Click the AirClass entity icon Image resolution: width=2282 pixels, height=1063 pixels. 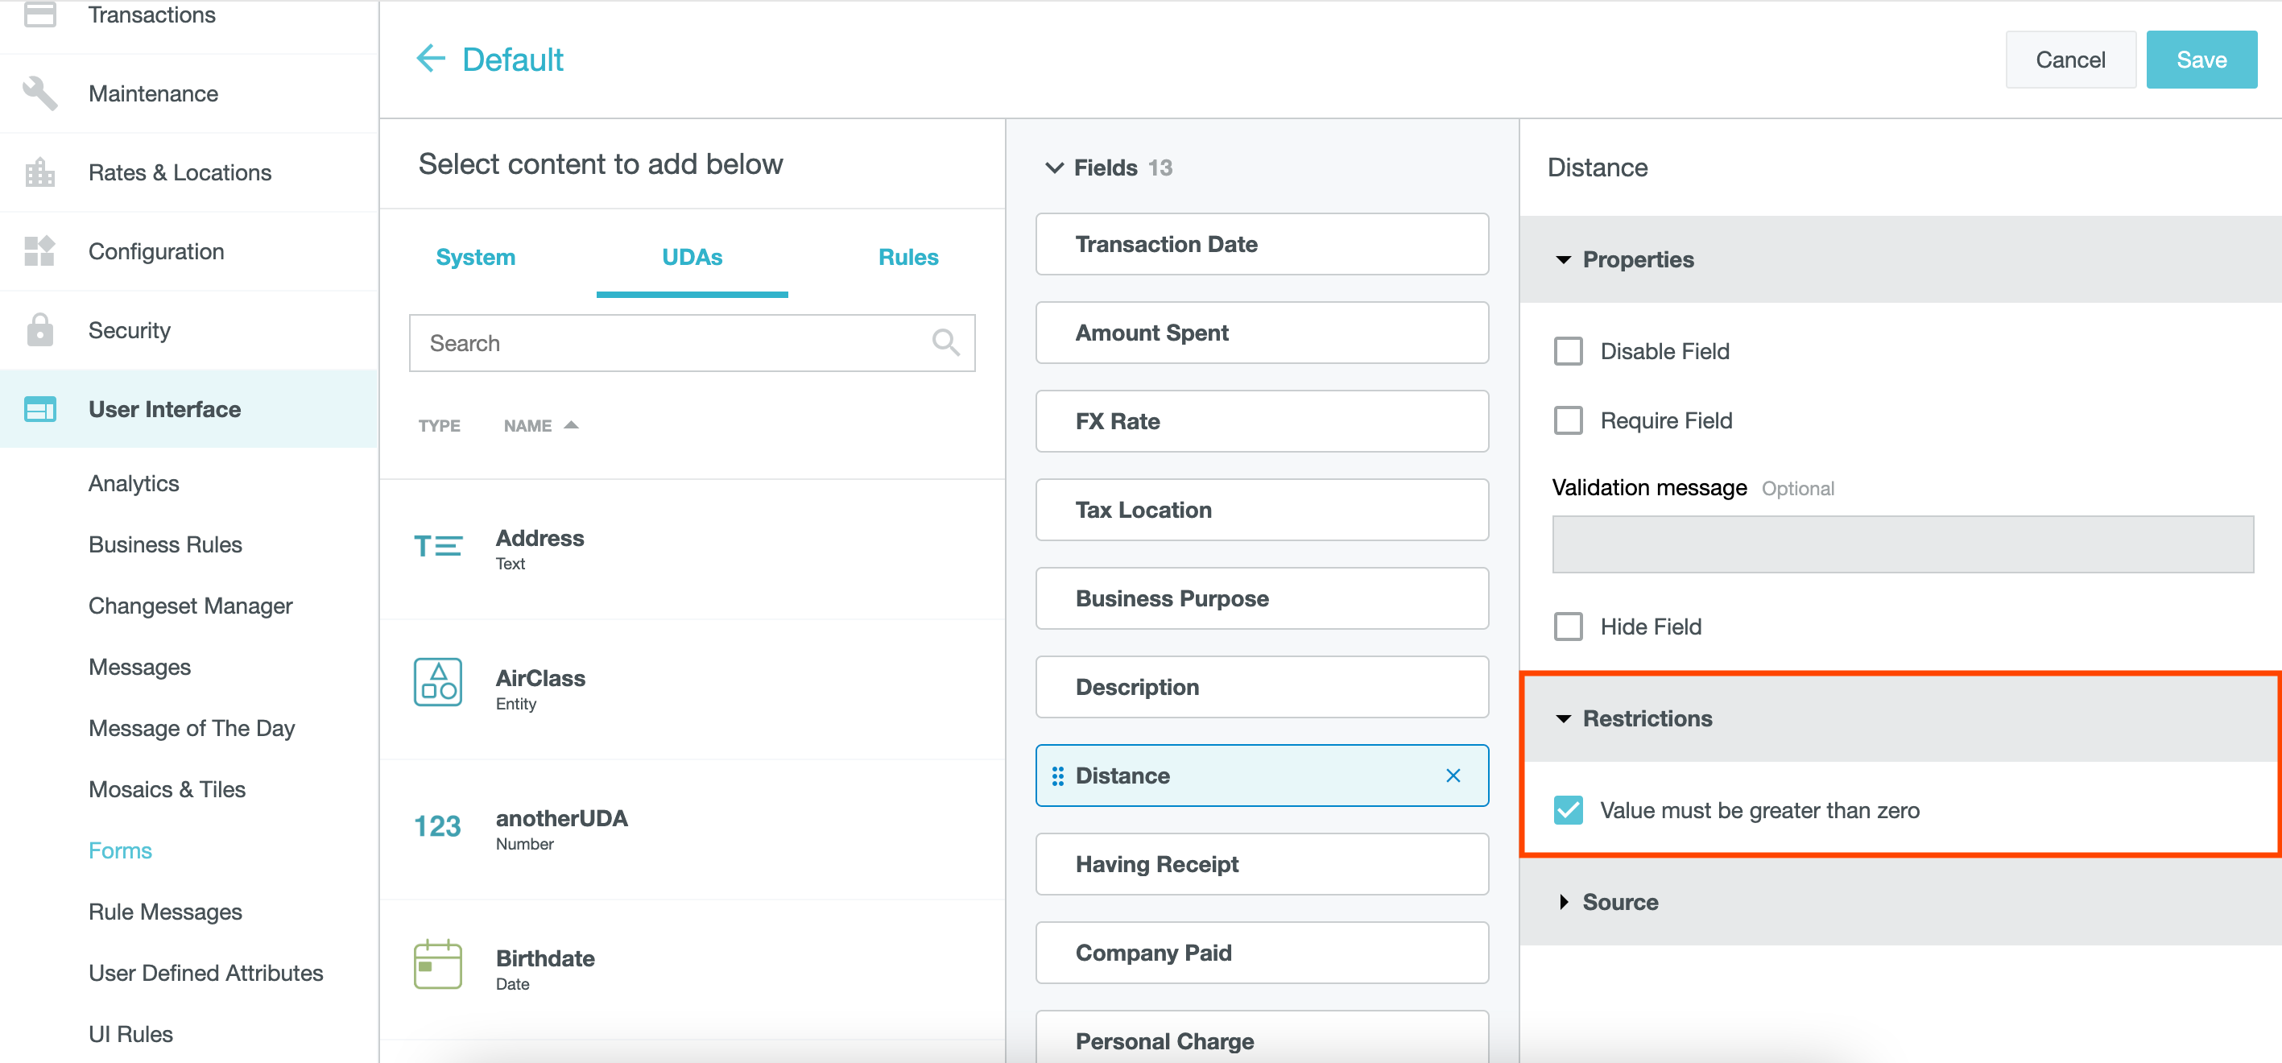tap(437, 682)
